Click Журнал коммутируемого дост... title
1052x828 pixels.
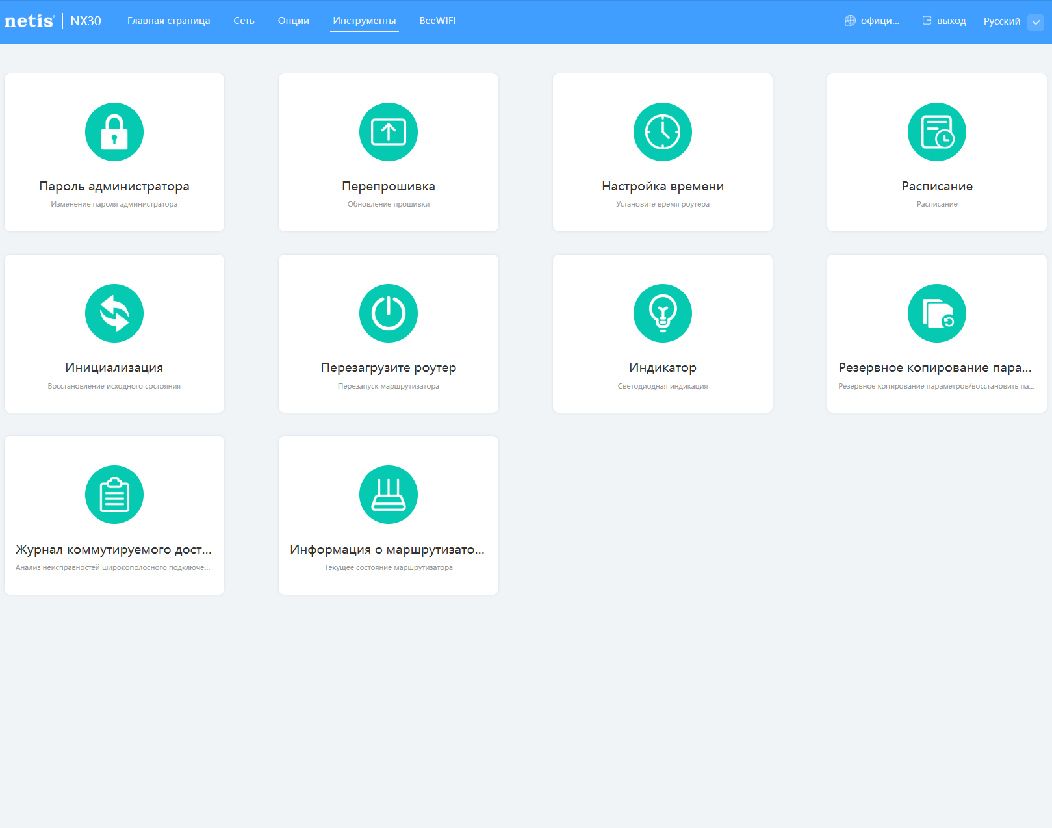pyautogui.click(x=114, y=550)
